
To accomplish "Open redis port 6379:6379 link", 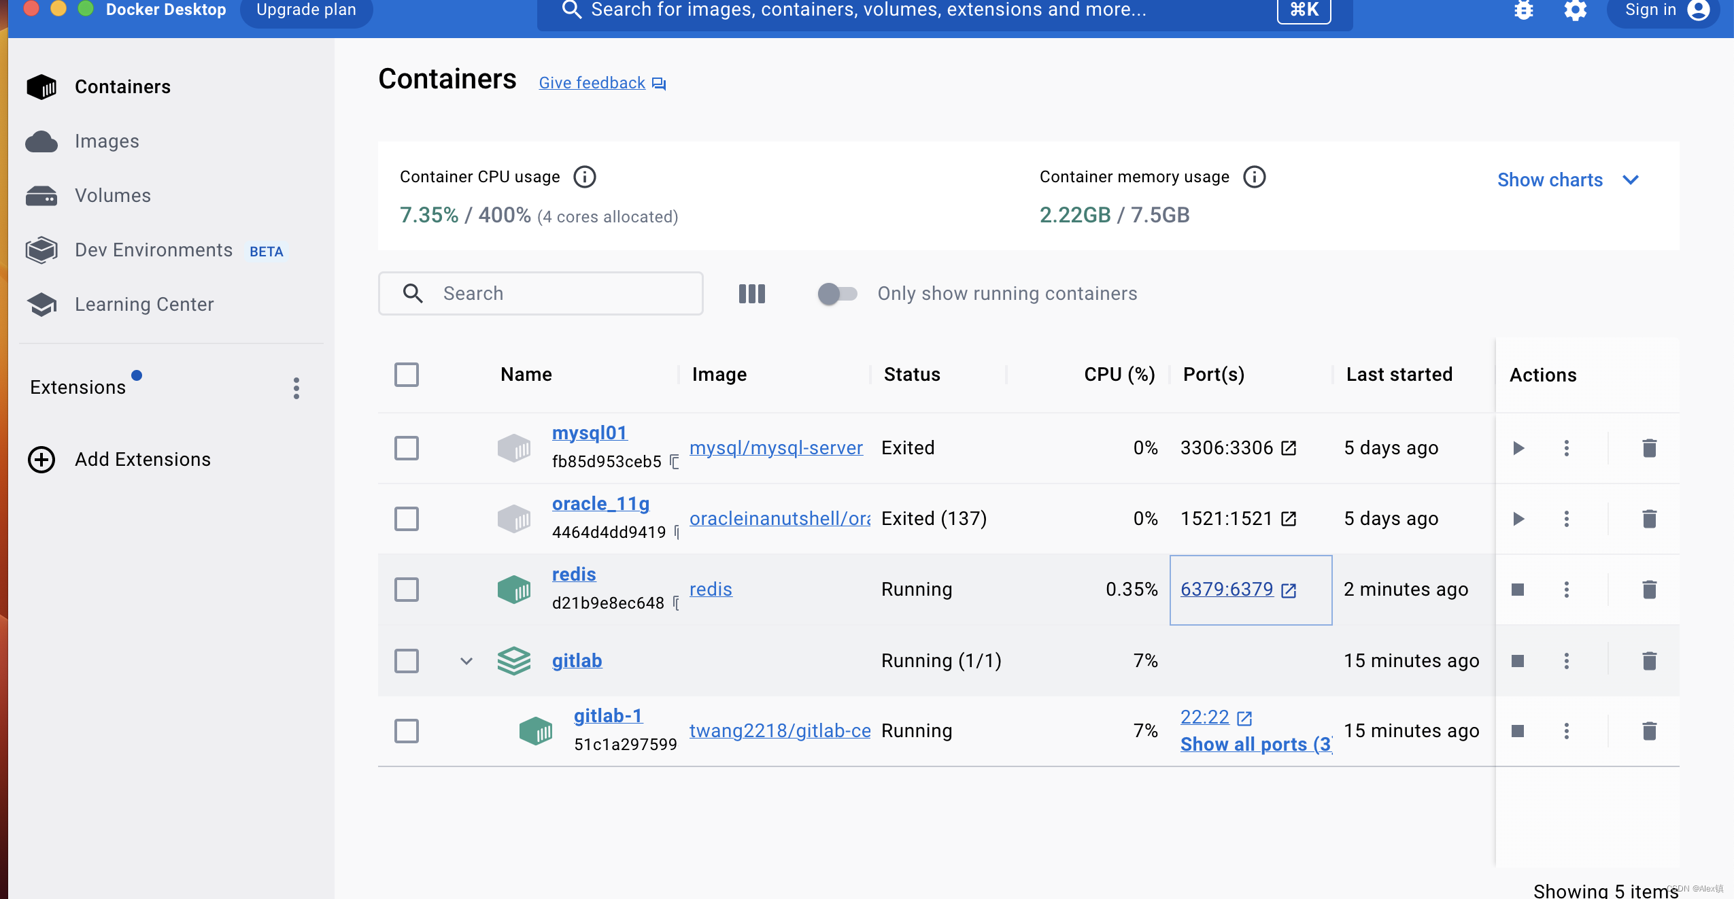I will pos(1227,589).
